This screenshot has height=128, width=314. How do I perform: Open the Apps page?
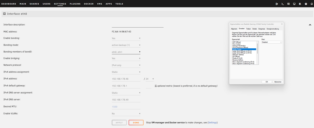click(109, 4)
